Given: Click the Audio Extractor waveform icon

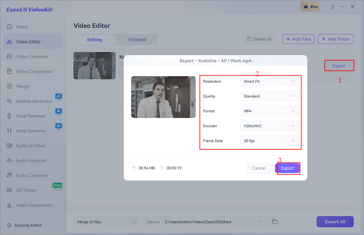Looking at the screenshot, I should pyautogui.click(x=9, y=161).
